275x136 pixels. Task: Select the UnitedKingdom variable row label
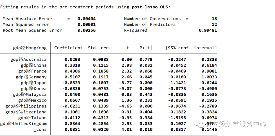click(x=23, y=124)
